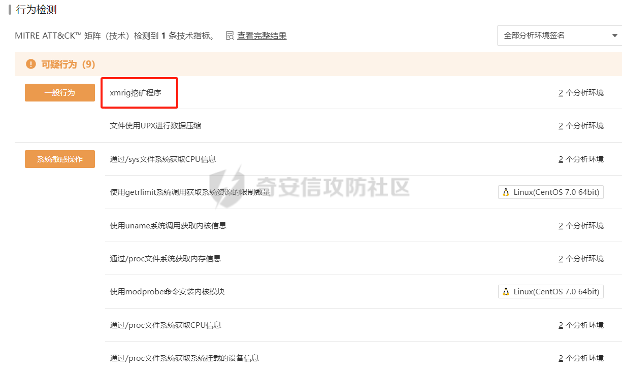This screenshot has height=374, width=622.
Task: Select the 系统敏感操作 category button
Action: click(60, 159)
